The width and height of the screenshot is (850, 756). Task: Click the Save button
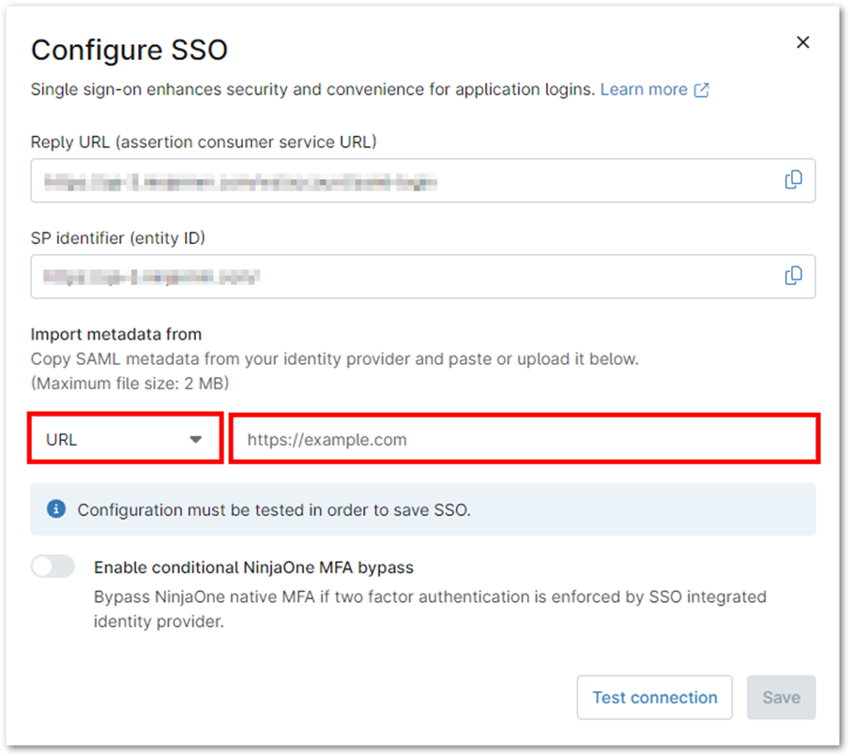point(781,697)
